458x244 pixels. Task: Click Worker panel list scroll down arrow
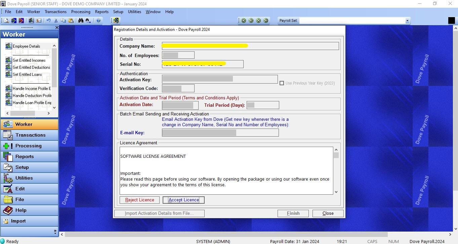[54, 108]
